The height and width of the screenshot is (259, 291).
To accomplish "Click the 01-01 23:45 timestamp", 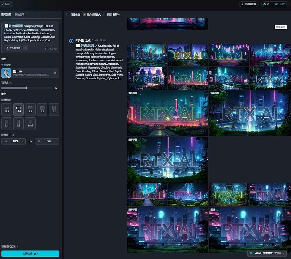I will tap(99, 40).
